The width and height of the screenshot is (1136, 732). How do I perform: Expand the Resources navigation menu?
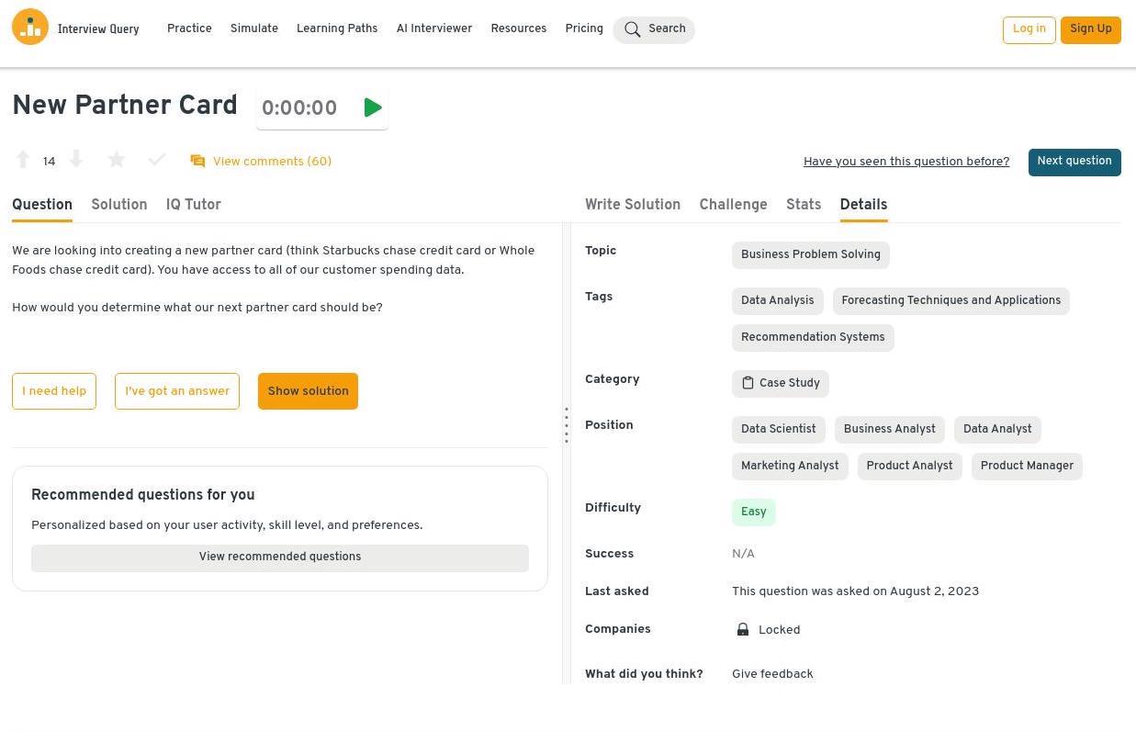coord(518,28)
